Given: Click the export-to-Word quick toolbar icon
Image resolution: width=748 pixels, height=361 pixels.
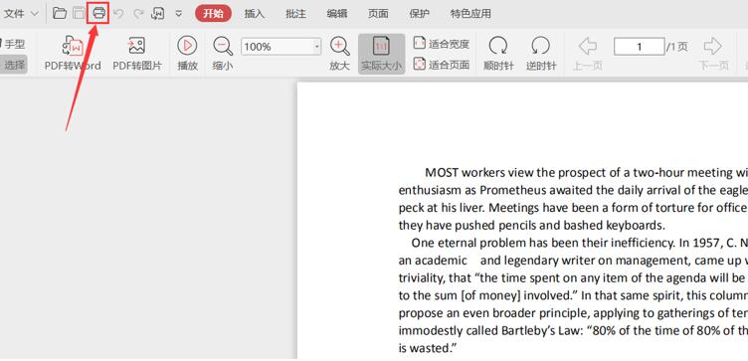Looking at the screenshot, I should (157, 14).
